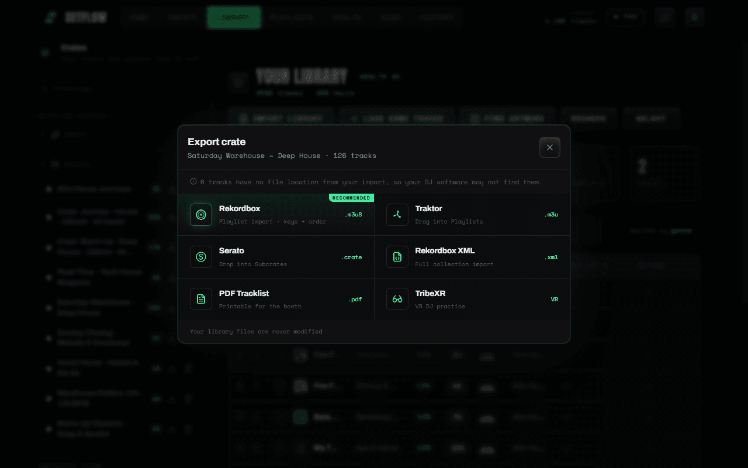Click the Rekordbox XML code file icon
The image size is (748, 468).
(397, 257)
